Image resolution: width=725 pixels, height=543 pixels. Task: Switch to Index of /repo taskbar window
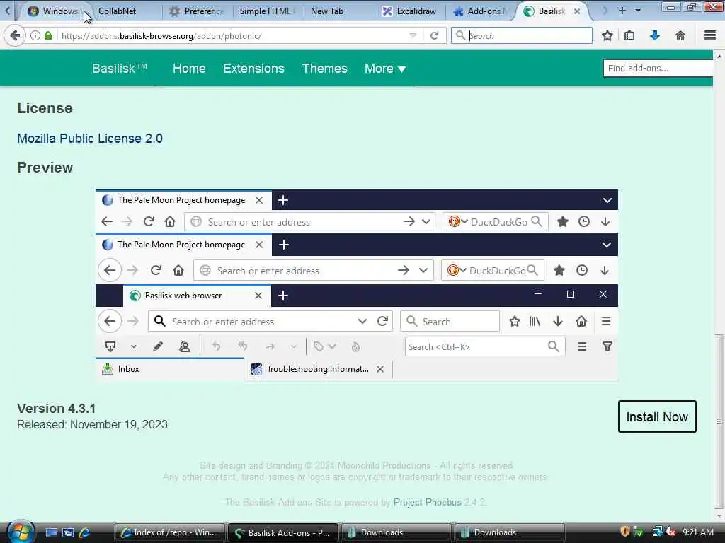(x=169, y=532)
